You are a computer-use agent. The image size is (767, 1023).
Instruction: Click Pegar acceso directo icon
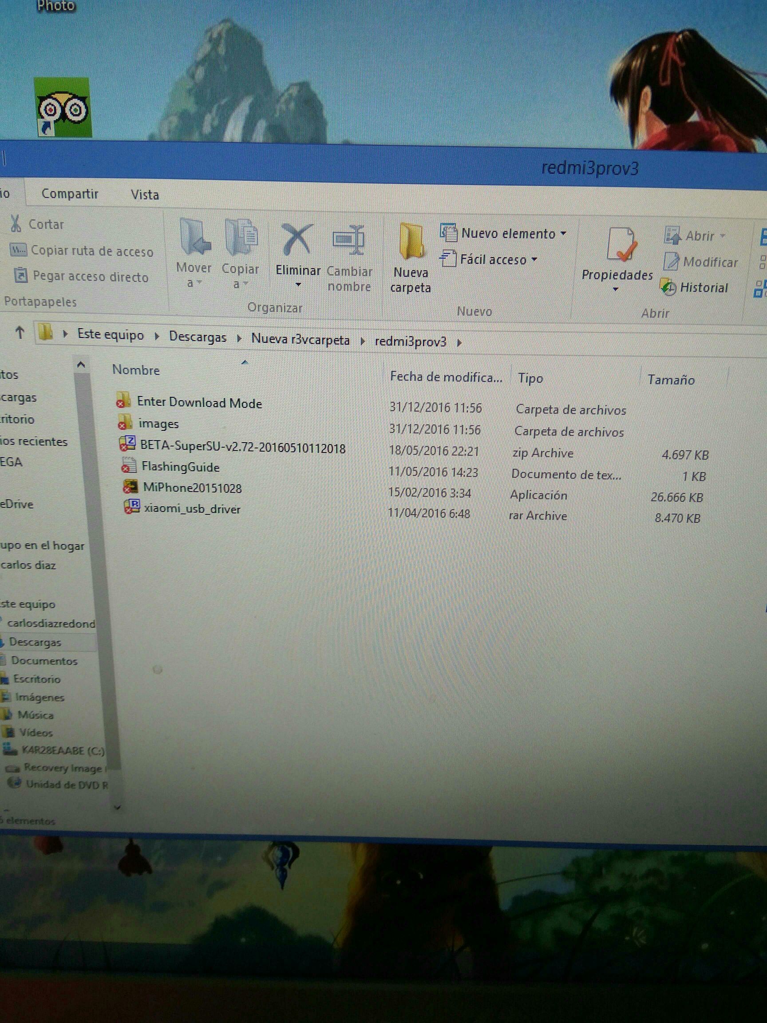tap(21, 276)
